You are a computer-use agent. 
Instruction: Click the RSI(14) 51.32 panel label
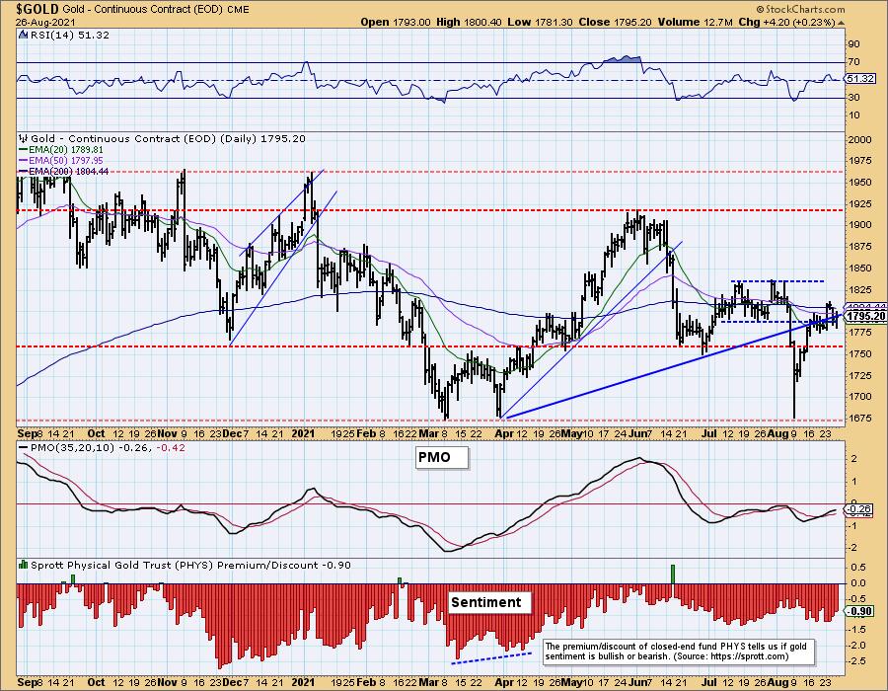click(x=69, y=36)
